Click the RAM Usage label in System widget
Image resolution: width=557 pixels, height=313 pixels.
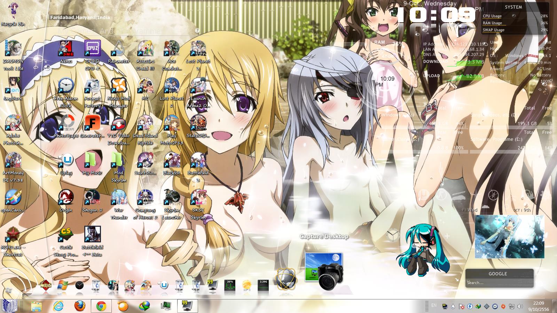[x=492, y=23]
